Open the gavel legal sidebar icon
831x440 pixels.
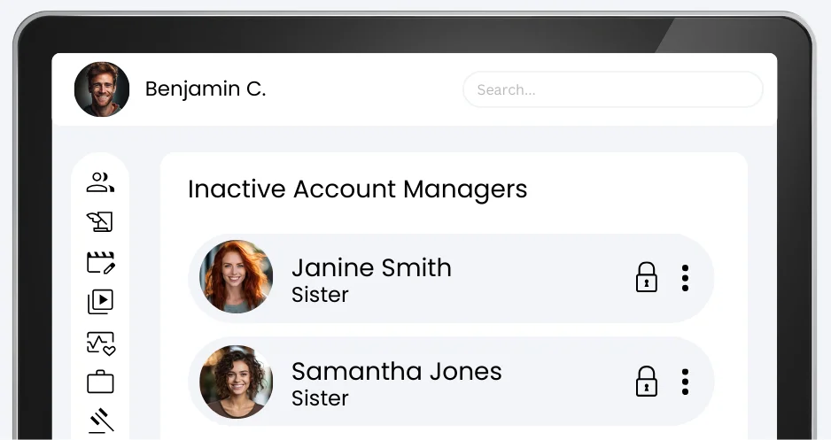click(x=101, y=421)
